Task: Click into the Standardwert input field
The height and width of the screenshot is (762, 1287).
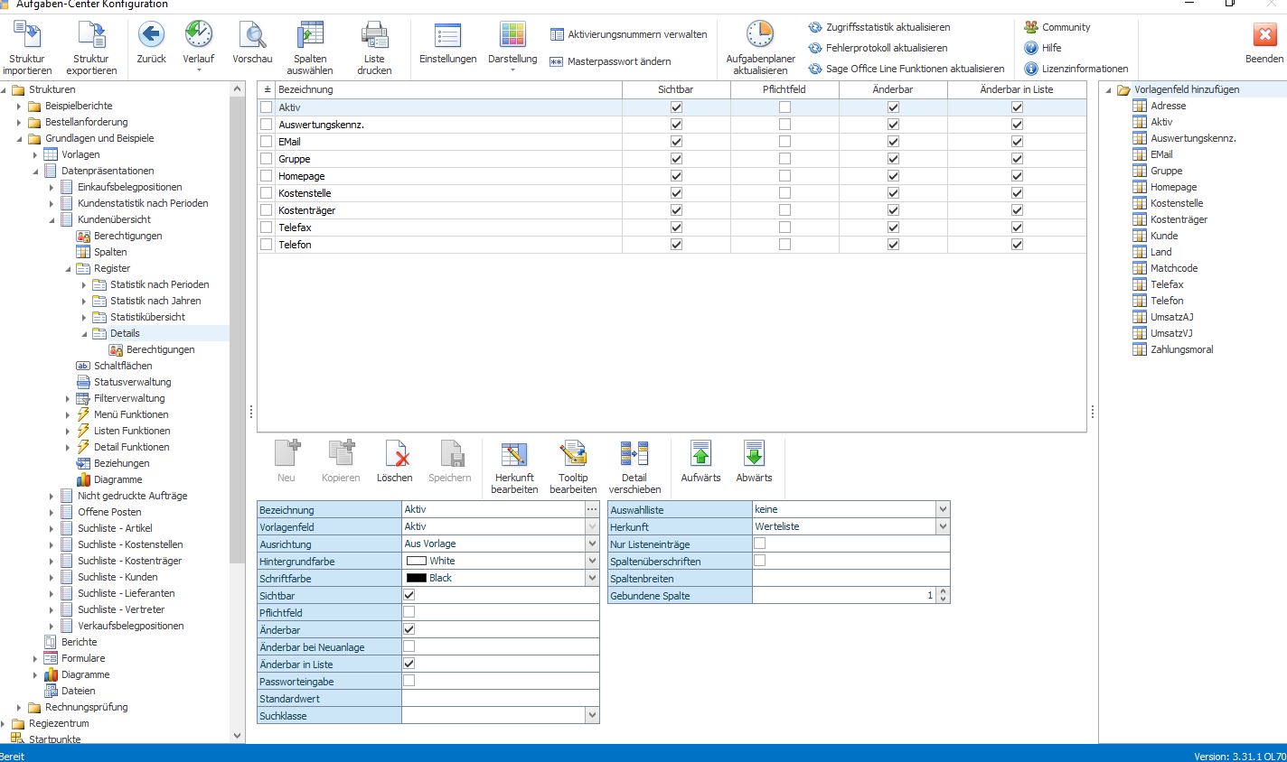Action: [x=500, y=699]
